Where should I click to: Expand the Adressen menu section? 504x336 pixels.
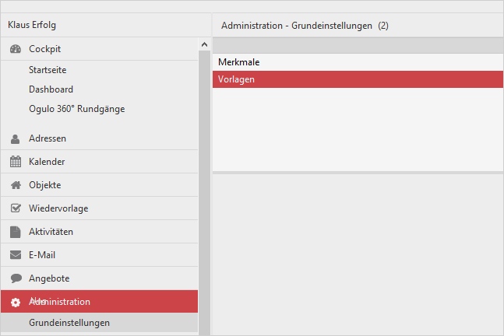coord(48,138)
